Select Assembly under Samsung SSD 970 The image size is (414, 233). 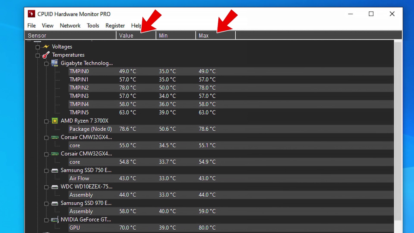click(231, 211)
